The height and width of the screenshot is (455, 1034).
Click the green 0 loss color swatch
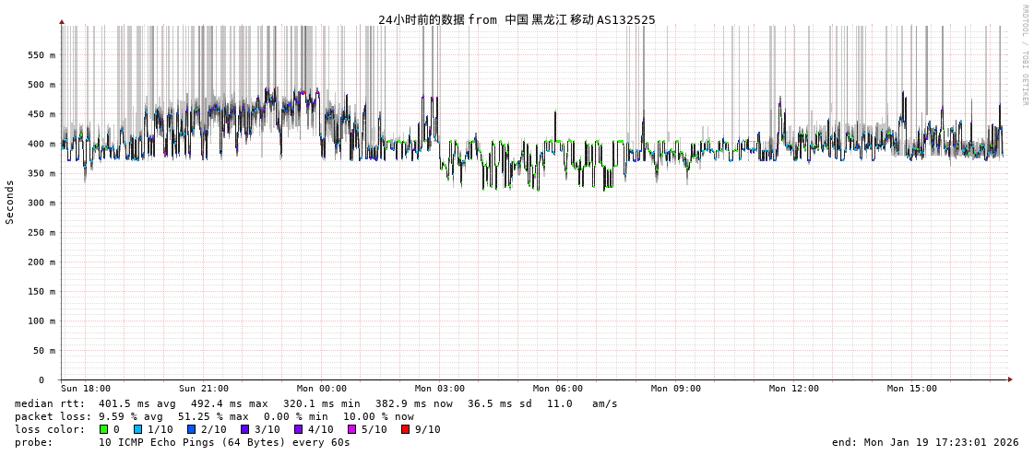click(x=104, y=429)
